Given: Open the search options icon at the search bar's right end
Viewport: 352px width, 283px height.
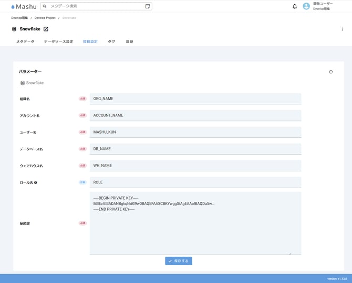Looking at the screenshot, I should 148,6.
